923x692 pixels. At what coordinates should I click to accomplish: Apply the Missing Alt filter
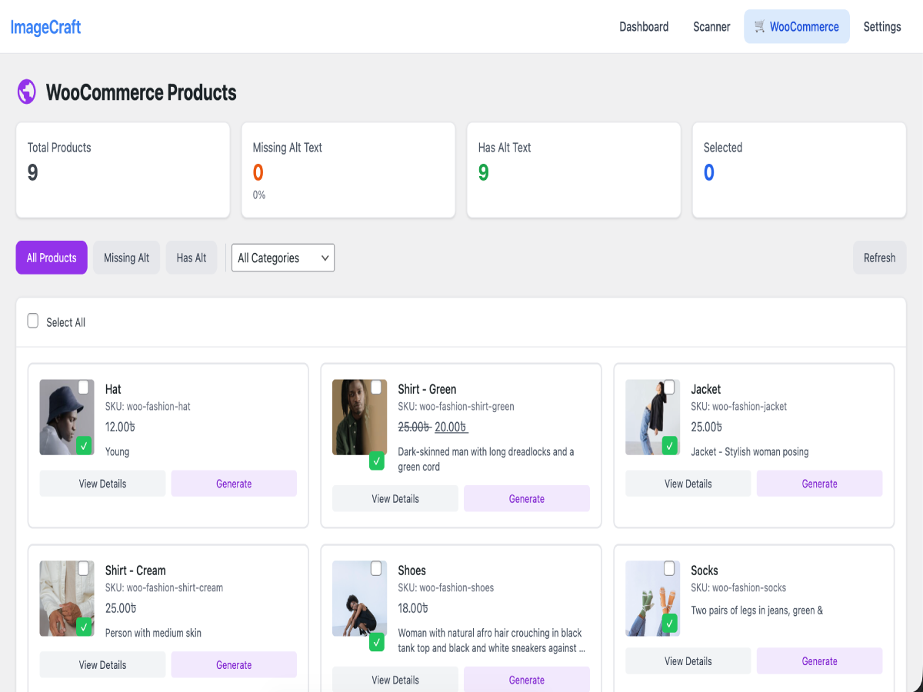(x=126, y=258)
